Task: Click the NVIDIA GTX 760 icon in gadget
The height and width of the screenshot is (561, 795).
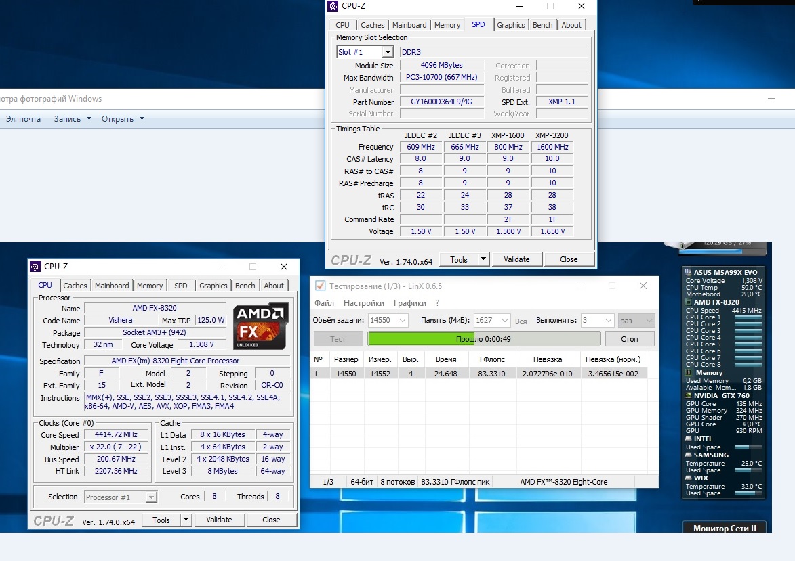Action: (688, 395)
